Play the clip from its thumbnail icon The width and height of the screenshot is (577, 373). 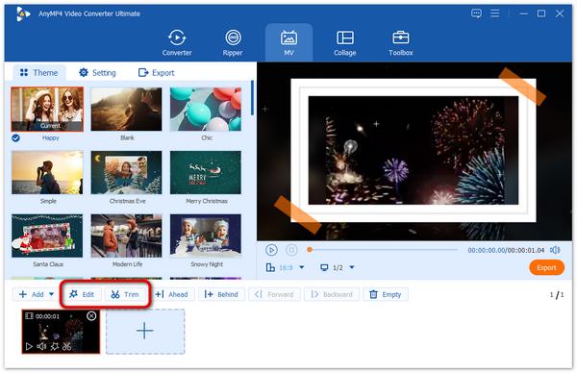click(x=29, y=346)
